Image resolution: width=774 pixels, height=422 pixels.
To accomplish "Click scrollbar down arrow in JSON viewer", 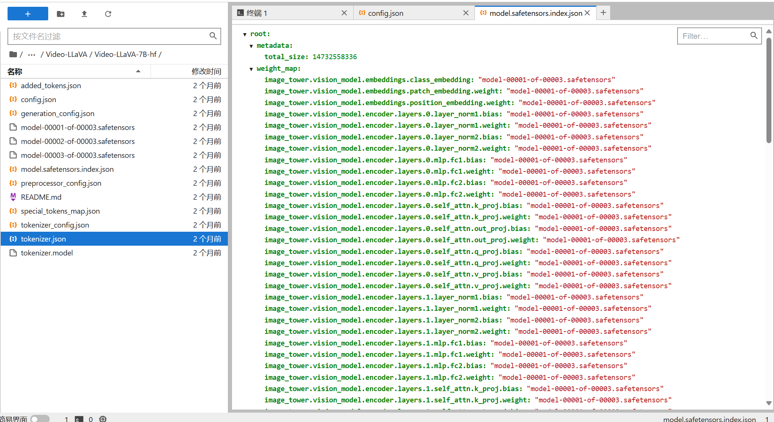I will click(x=769, y=403).
